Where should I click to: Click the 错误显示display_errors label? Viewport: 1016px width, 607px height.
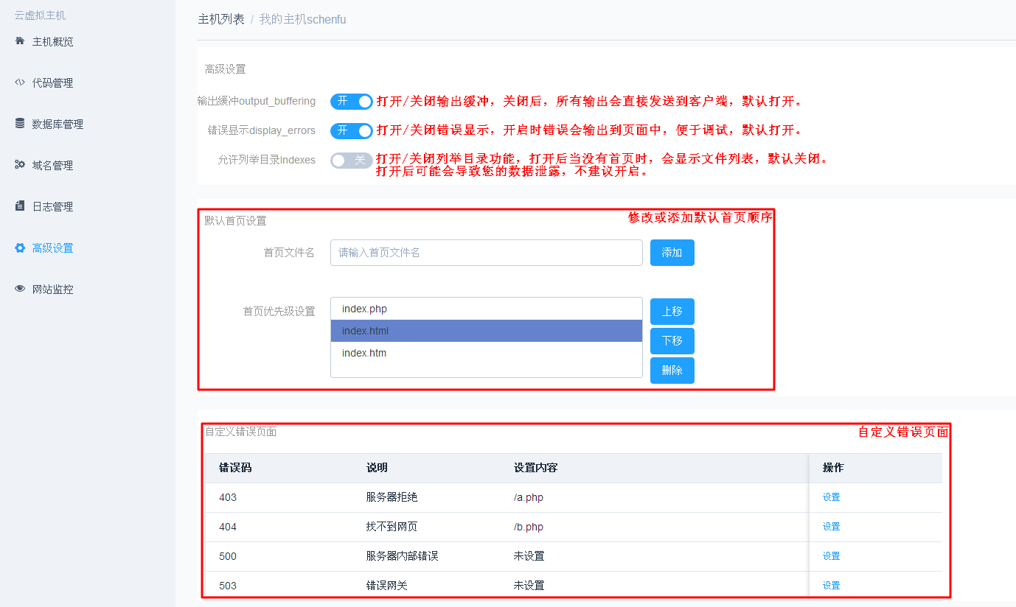[262, 130]
